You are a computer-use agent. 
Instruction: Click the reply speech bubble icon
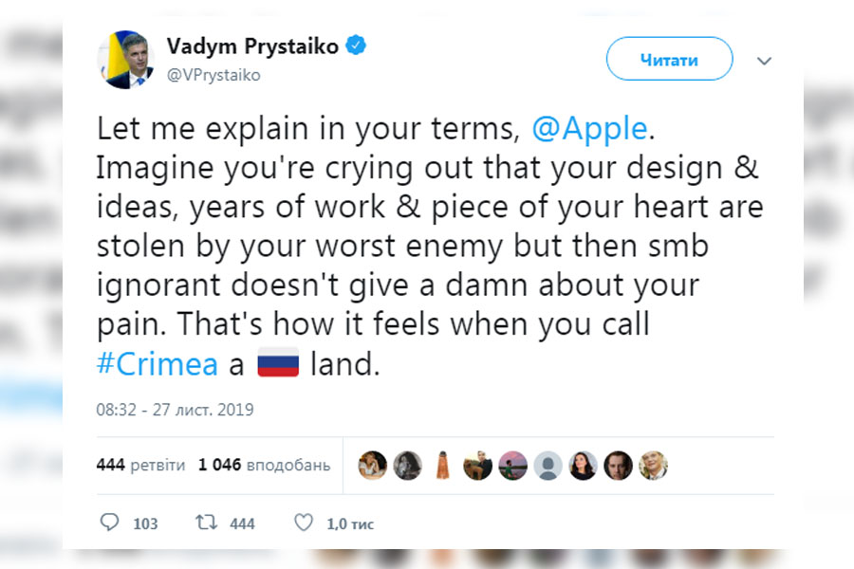(110, 523)
